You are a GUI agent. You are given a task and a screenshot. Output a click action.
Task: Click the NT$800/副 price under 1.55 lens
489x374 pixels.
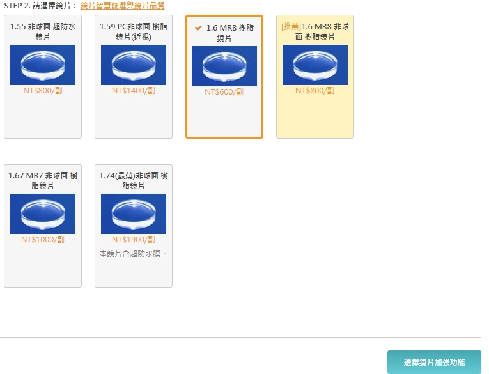click(43, 91)
